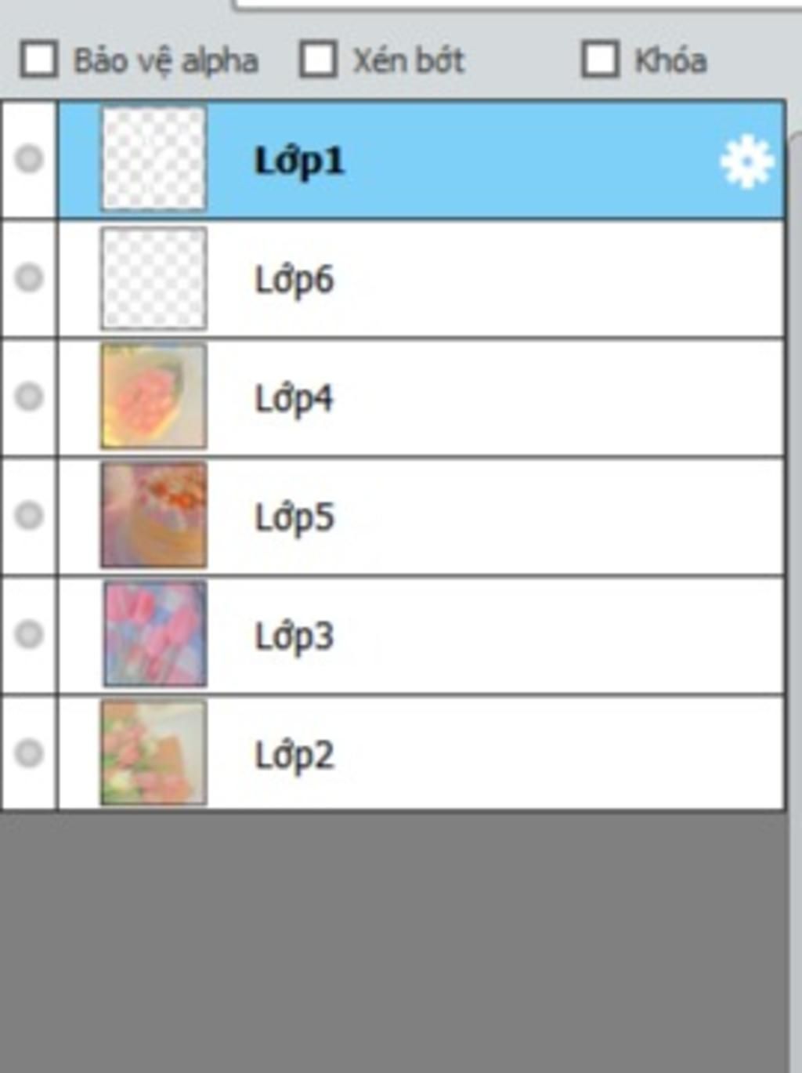This screenshot has height=1073, width=802.
Task: Open settings gear for Lớp1 layer
Action: [746, 161]
